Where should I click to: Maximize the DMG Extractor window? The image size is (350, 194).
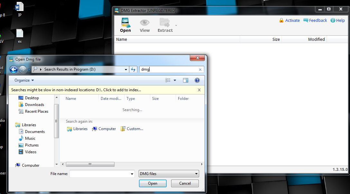[329, 9]
